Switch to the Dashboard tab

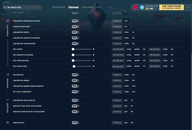59,7
